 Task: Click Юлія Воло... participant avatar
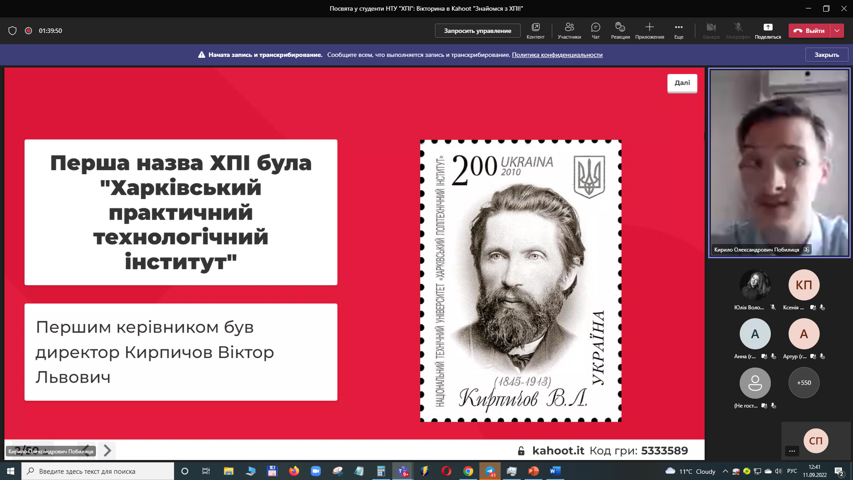755,285
